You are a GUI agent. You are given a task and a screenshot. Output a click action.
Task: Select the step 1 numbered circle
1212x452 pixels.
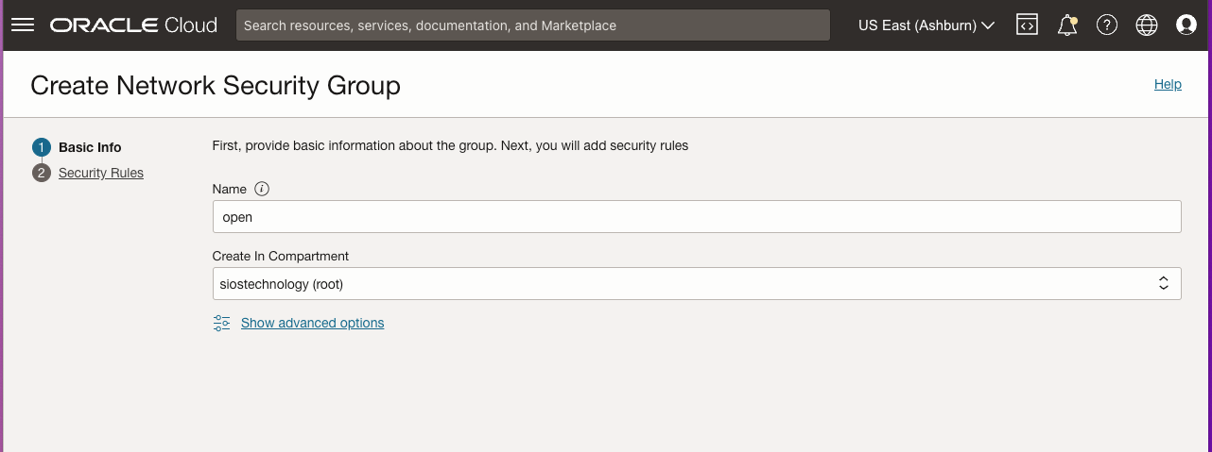[41, 147]
